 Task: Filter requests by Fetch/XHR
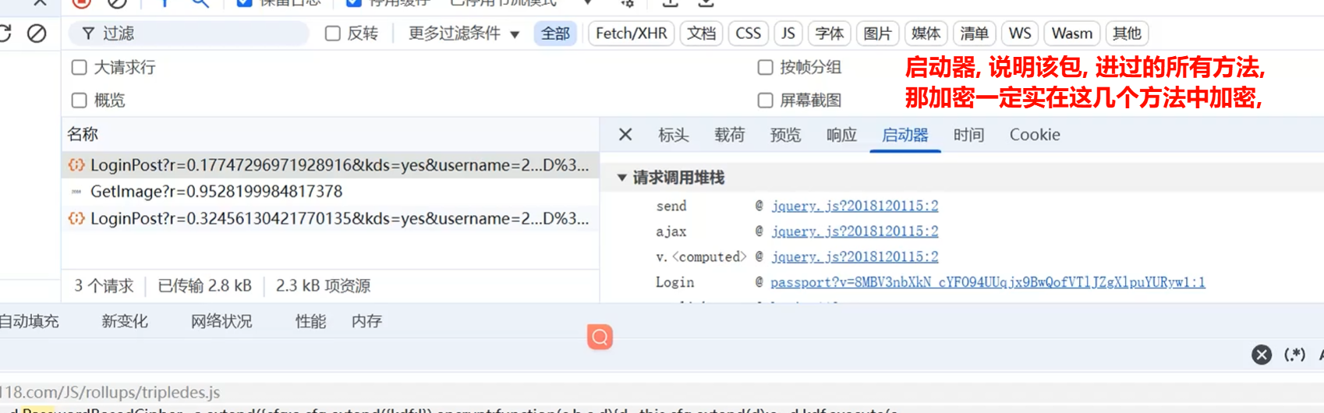tap(631, 34)
